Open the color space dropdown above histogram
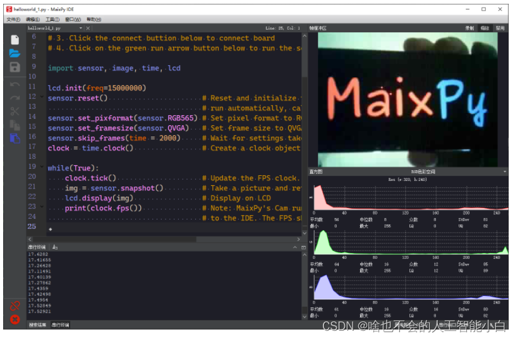This screenshot has width=515, height=339. [505, 171]
